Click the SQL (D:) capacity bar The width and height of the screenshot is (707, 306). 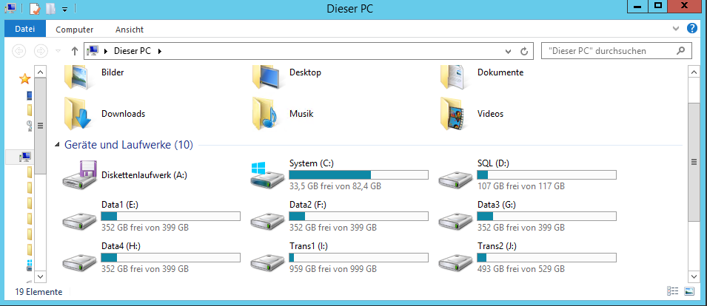pyautogui.click(x=546, y=174)
